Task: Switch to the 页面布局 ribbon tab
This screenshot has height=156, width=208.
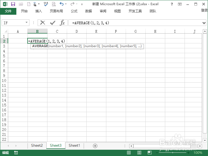Action: (x=56, y=11)
